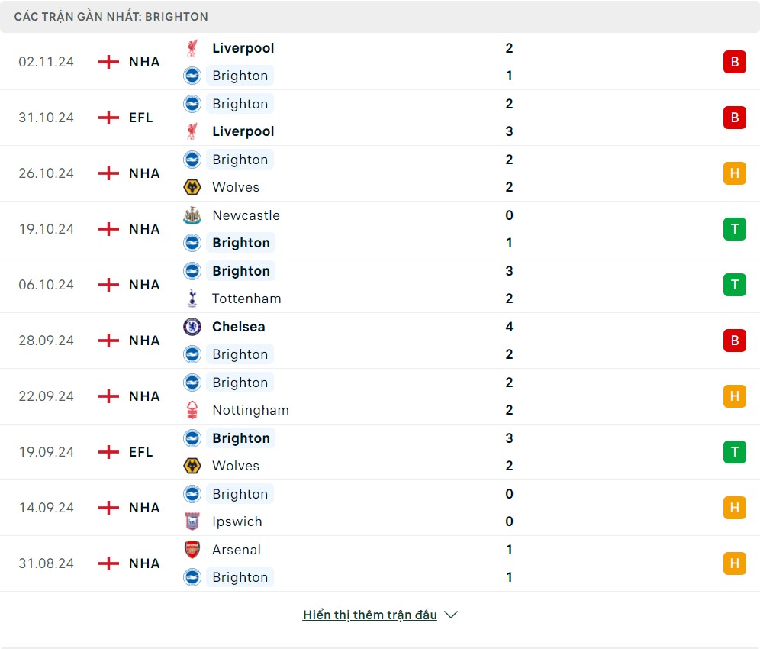
Task: Open 'Hiển thị thêm trận đầu' link
Action: point(370,615)
